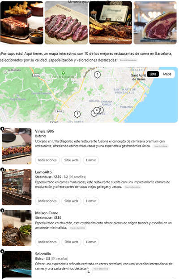Open Solomillo restaurant title
This screenshot has width=179, height=279.
point(43,254)
